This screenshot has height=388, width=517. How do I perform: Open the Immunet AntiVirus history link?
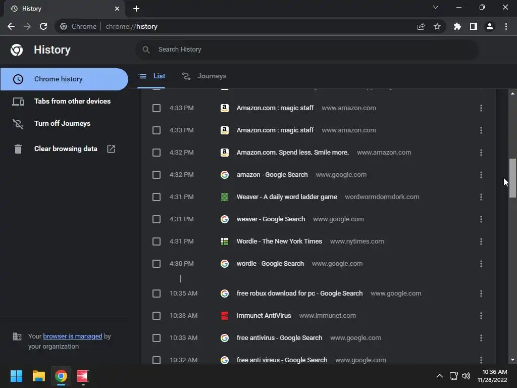[264, 316]
